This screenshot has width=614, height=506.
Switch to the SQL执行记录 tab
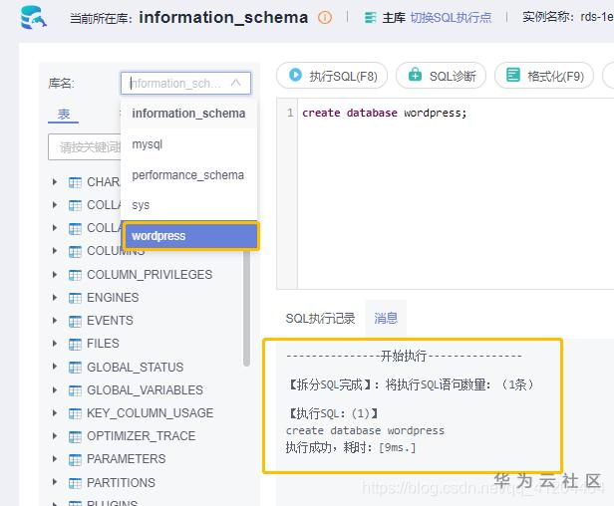320,318
